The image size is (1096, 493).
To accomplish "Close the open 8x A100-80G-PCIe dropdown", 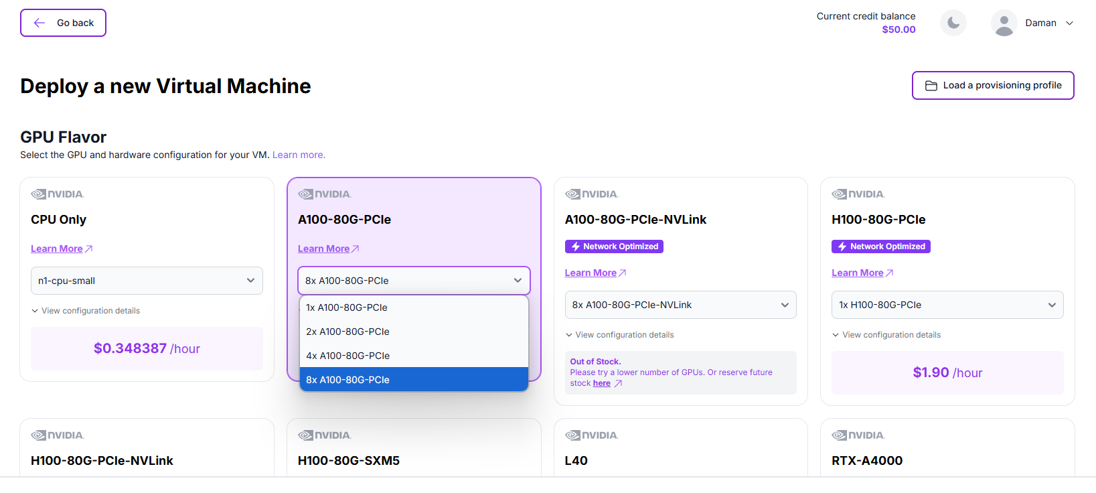I will (414, 281).
